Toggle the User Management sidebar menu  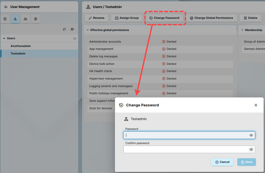(6, 7)
